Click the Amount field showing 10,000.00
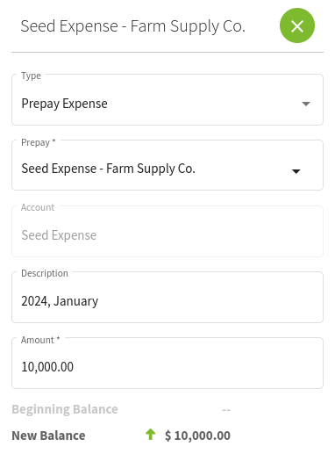335x461 pixels. pyautogui.click(x=167, y=364)
